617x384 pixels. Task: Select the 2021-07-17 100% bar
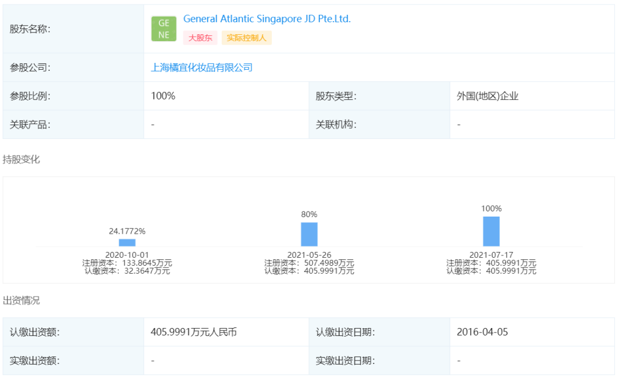[491, 231]
